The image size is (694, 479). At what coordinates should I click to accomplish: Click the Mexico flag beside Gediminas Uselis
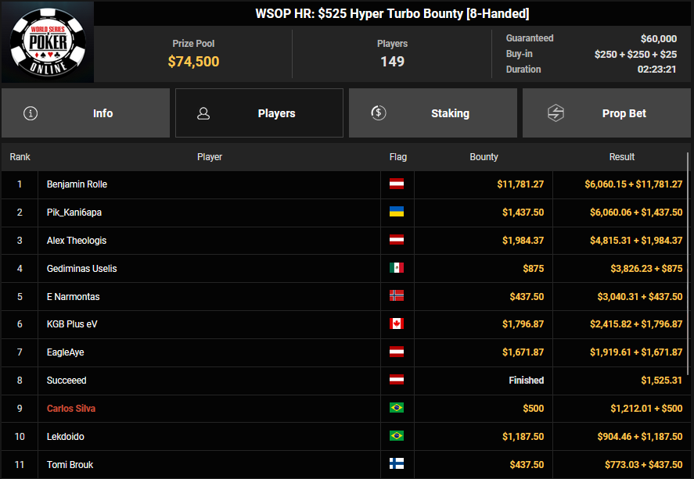tap(397, 268)
